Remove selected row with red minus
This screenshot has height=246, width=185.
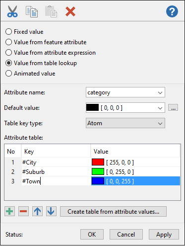click(23, 211)
